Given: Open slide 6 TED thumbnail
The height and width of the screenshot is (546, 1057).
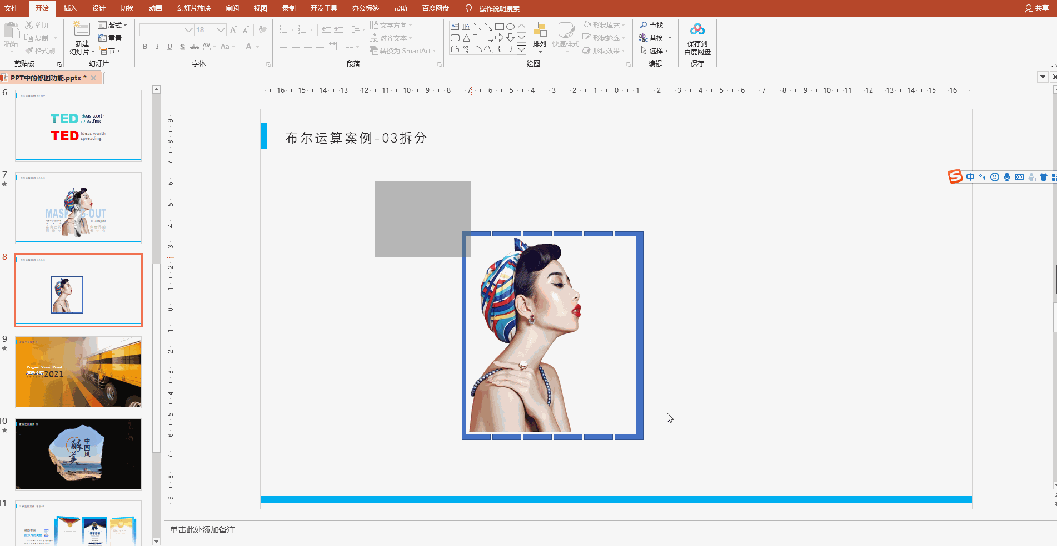Looking at the screenshot, I should pyautogui.click(x=78, y=126).
